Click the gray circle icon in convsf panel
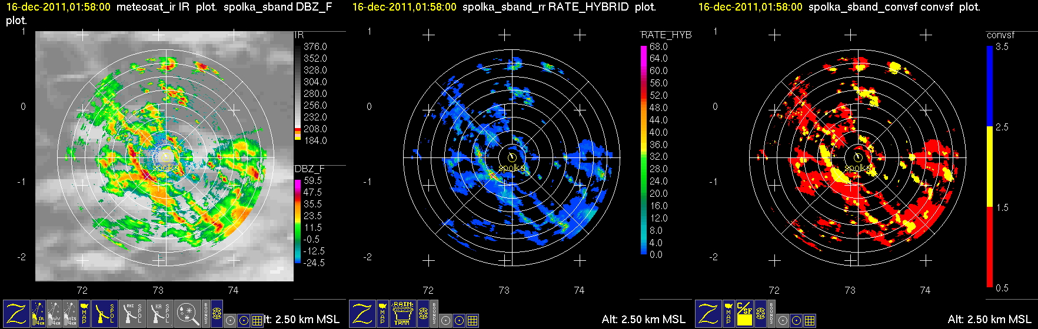This screenshot has width=1038, height=329. point(783,321)
